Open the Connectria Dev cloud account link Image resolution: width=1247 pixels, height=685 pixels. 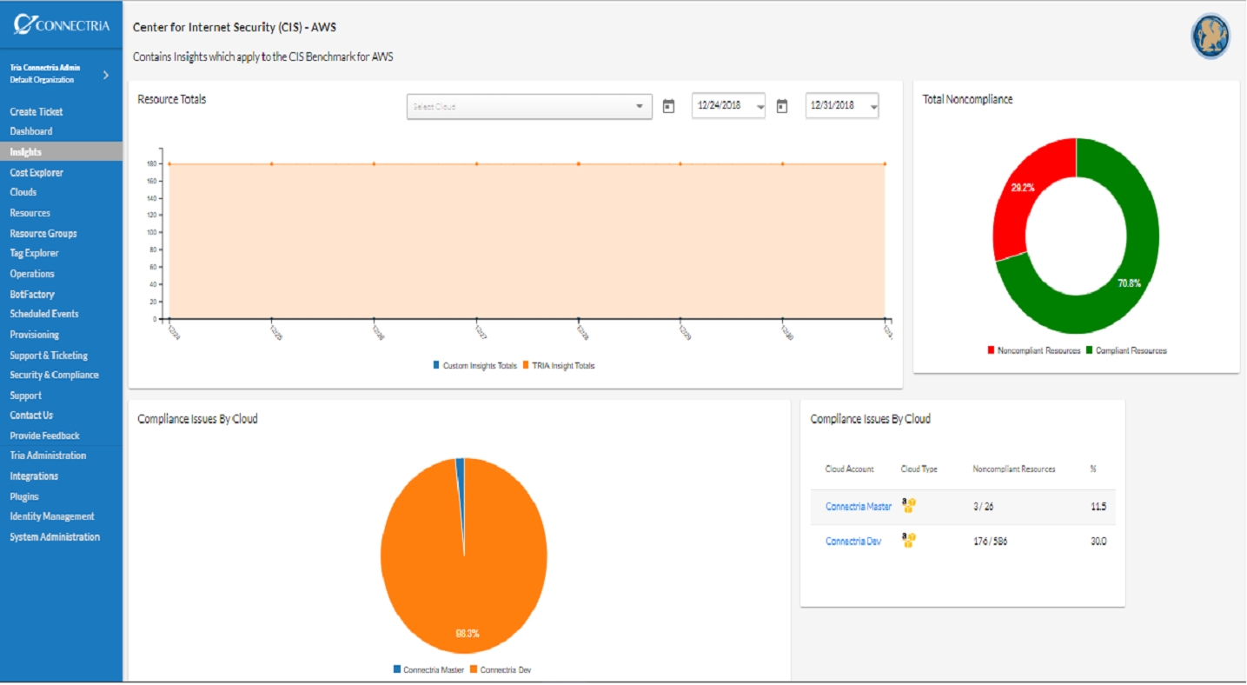[853, 541]
